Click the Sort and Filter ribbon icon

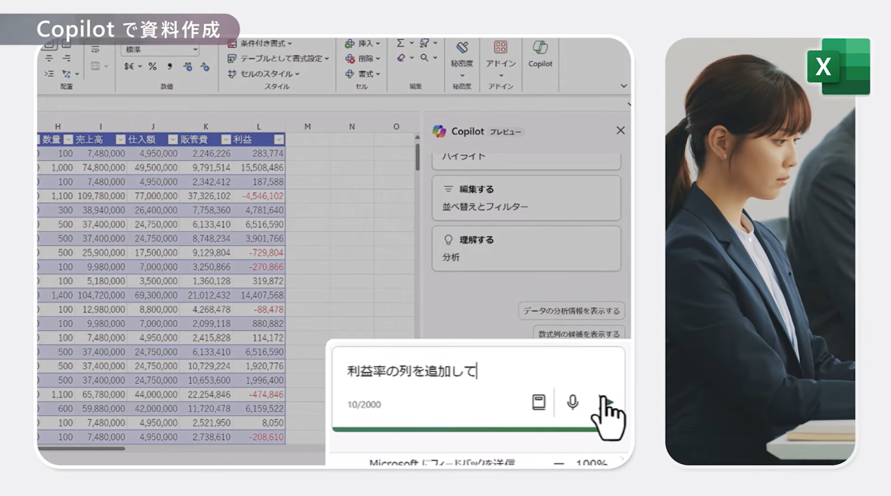[x=424, y=43]
